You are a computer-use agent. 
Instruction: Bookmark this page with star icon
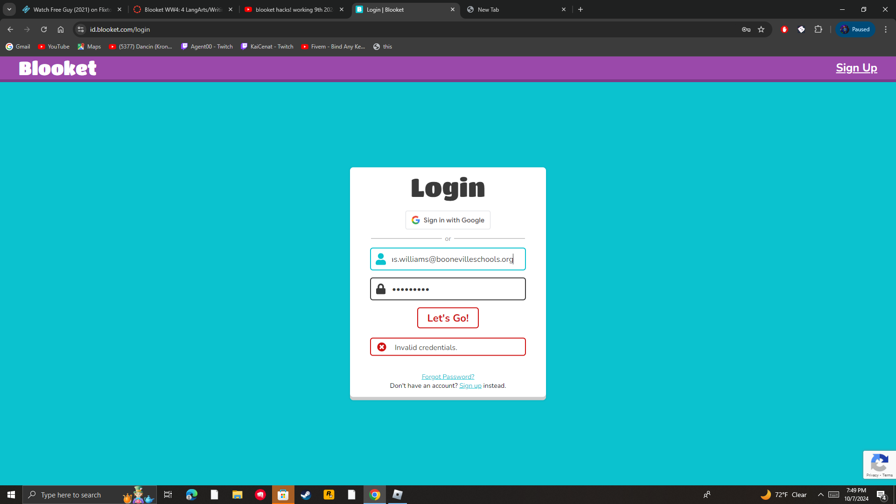pyautogui.click(x=761, y=29)
